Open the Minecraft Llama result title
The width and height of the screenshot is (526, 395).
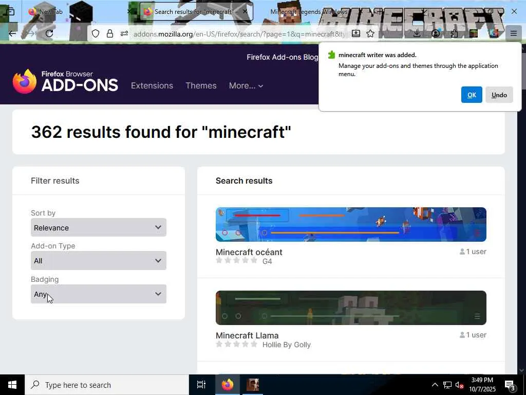(x=247, y=335)
